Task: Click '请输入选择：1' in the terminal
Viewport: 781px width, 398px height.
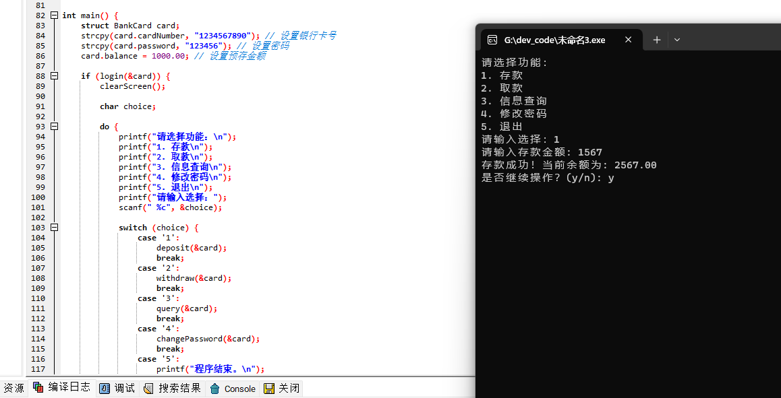Action: click(521, 139)
